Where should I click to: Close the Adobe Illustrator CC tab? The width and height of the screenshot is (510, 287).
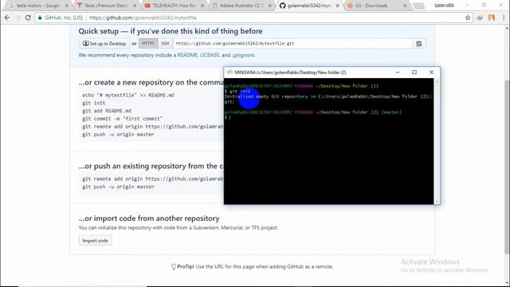(x=269, y=6)
